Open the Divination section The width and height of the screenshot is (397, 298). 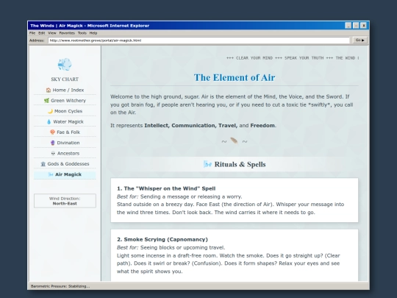[65, 143]
